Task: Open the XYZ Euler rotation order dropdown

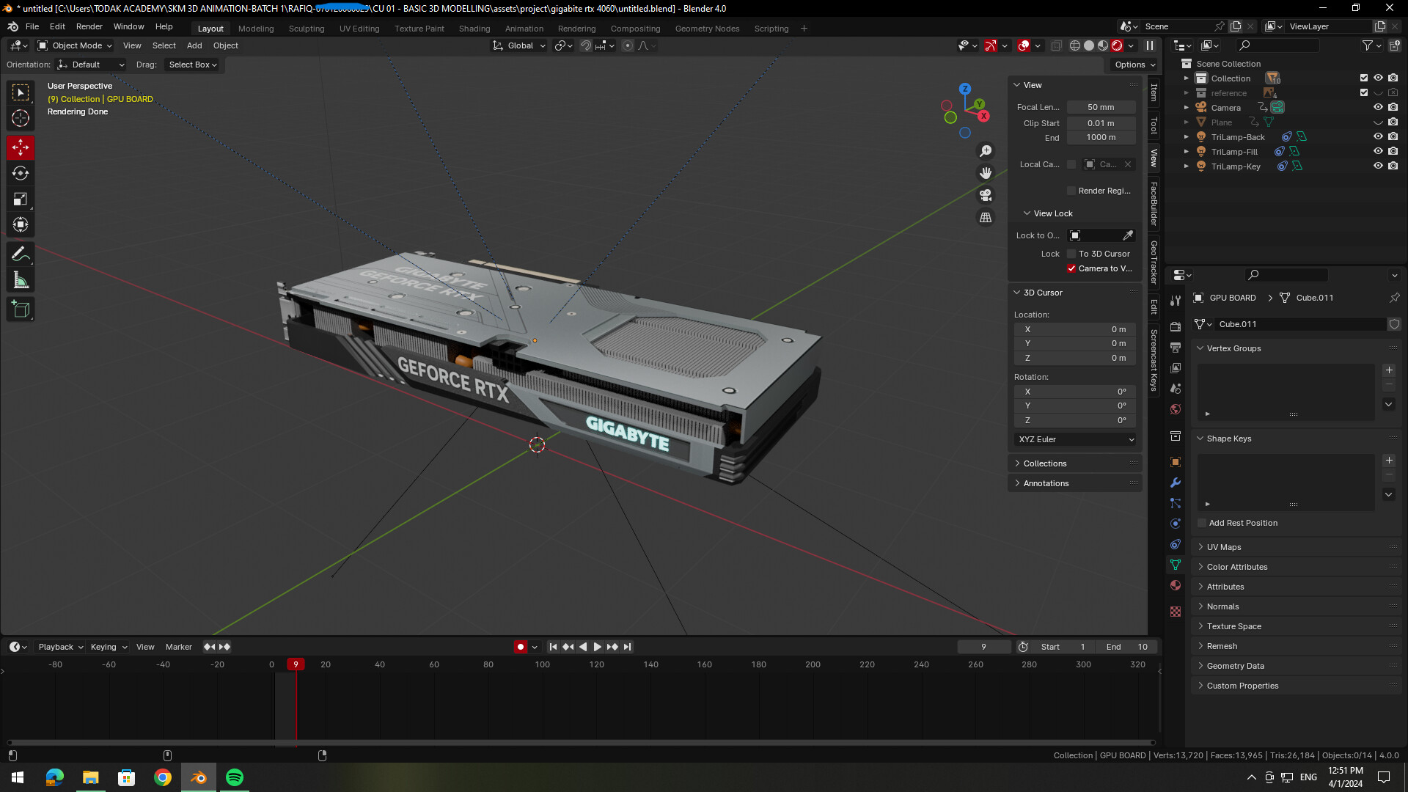Action: [x=1074, y=439]
